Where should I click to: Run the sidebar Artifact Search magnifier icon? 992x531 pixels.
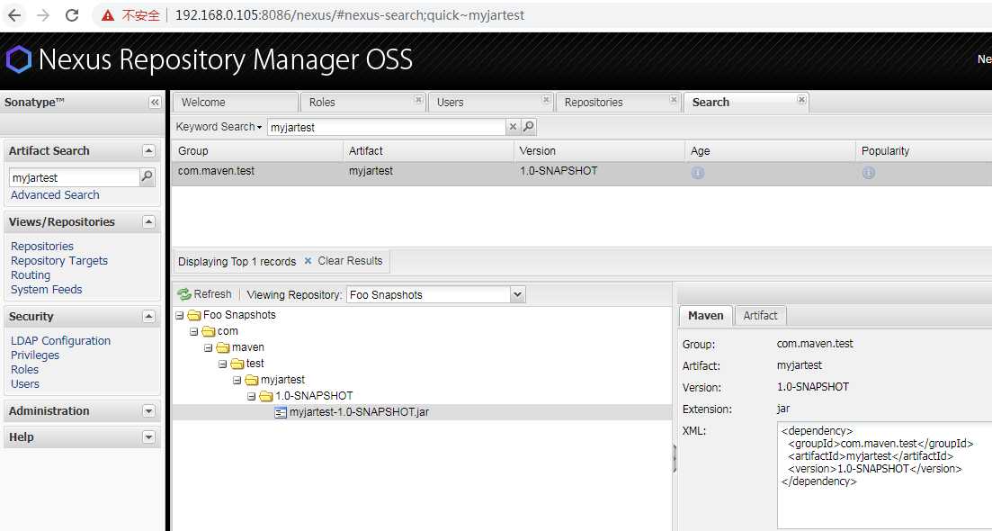click(x=147, y=177)
